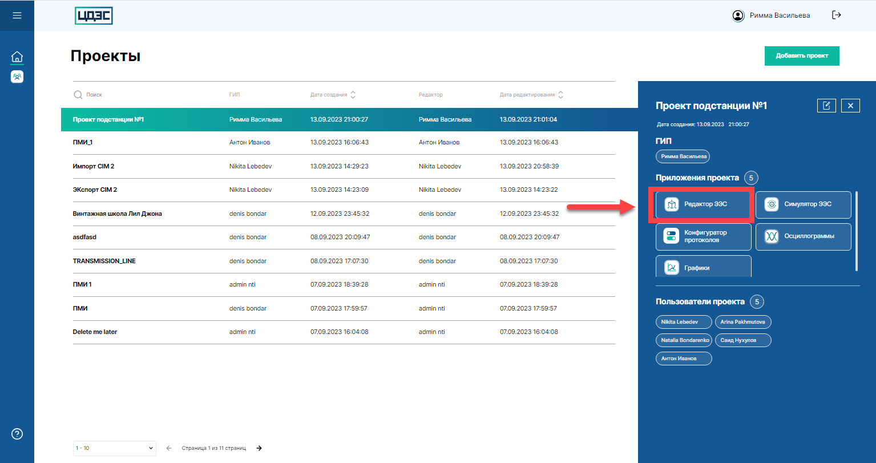Sort by Дата создания column
The height and width of the screenshot is (463, 876).
point(353,95)
